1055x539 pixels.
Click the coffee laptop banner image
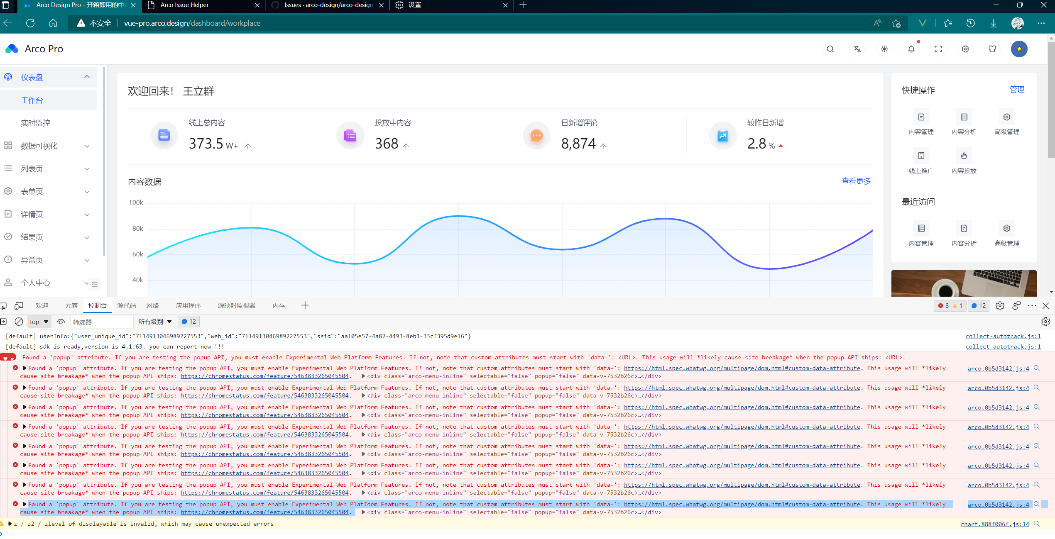point(964,283)
